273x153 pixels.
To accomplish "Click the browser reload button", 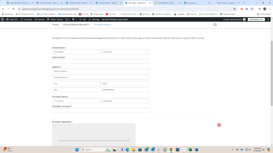I will click(13, 9).
